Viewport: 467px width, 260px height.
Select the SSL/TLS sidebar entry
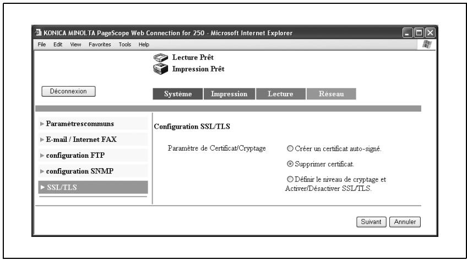[x=93, y=187]
